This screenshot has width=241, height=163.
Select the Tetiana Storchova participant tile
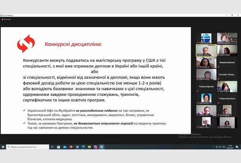coord(227,99)
